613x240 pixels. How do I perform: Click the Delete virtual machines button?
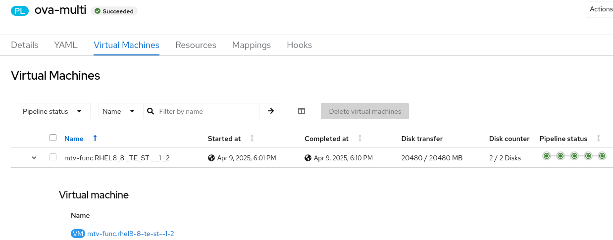(365, 111)
